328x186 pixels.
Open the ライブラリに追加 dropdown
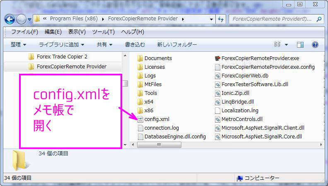click(61, 45)
